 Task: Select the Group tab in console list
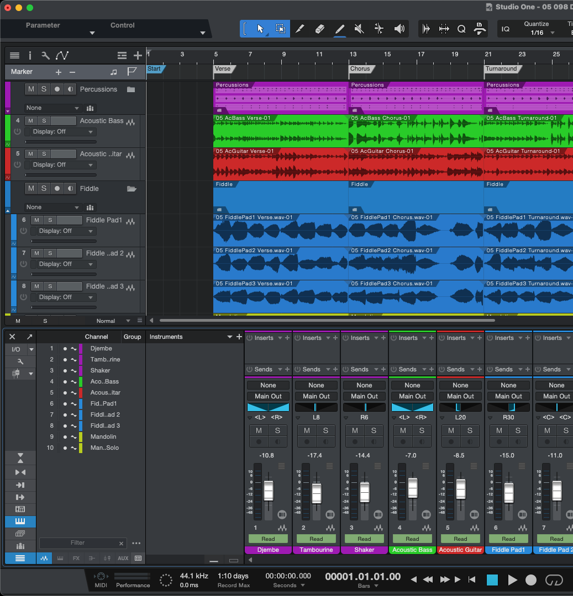click(133, 337)
